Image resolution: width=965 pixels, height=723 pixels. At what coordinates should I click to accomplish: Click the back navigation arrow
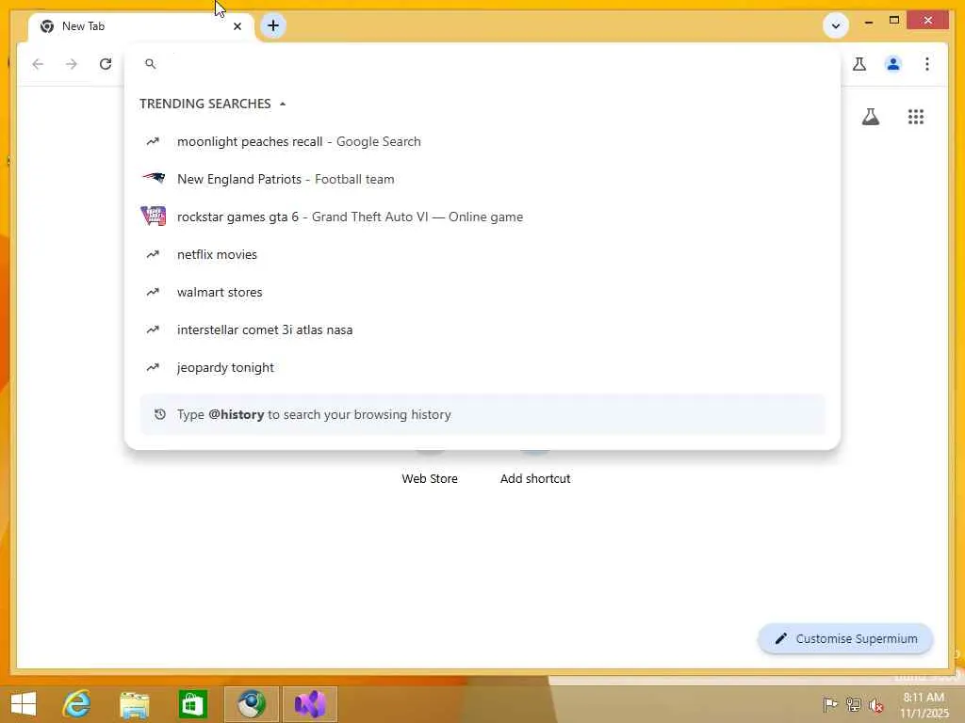coord(38,64)
